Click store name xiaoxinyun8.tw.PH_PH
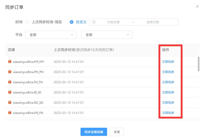 28,72
